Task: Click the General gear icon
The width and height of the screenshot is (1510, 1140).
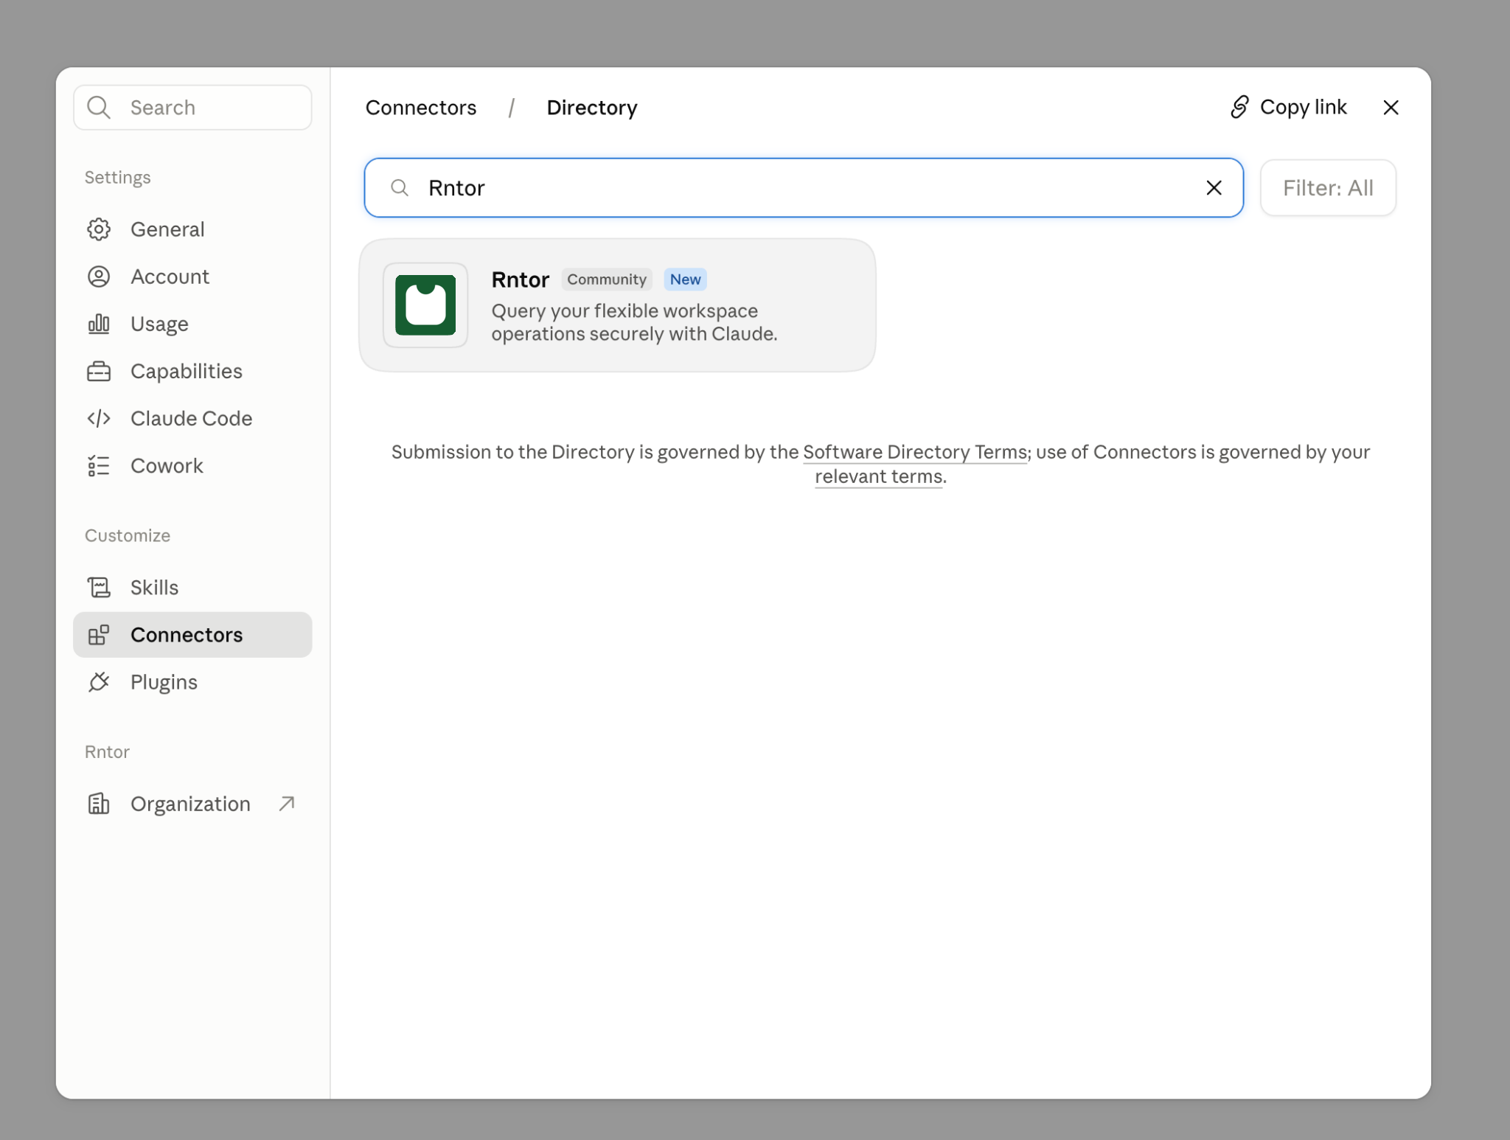Action: (x=99, y=229)
